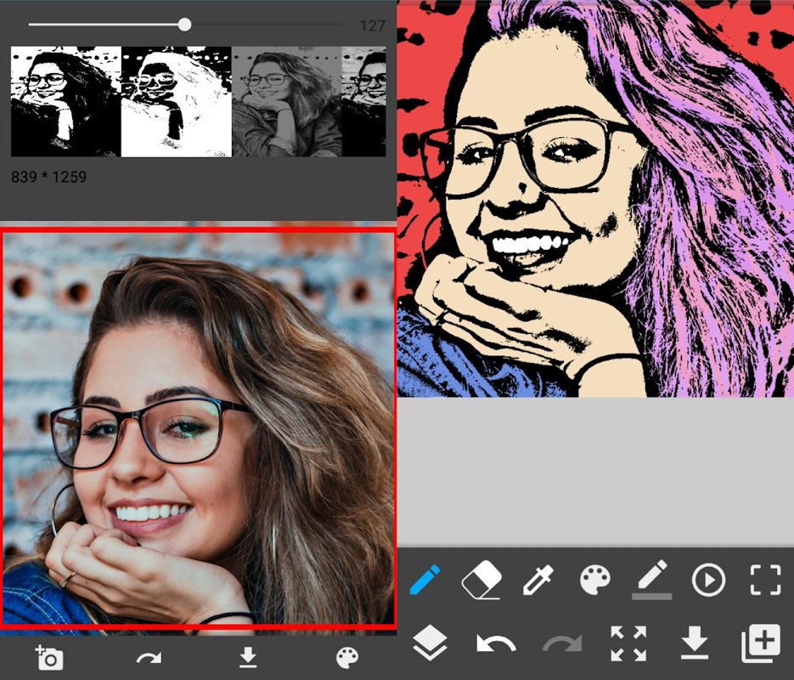The image size is (794, 680).
Task: Click the image size text 839 * 1259
Action: pyautogui.click(x=48, y=177)
